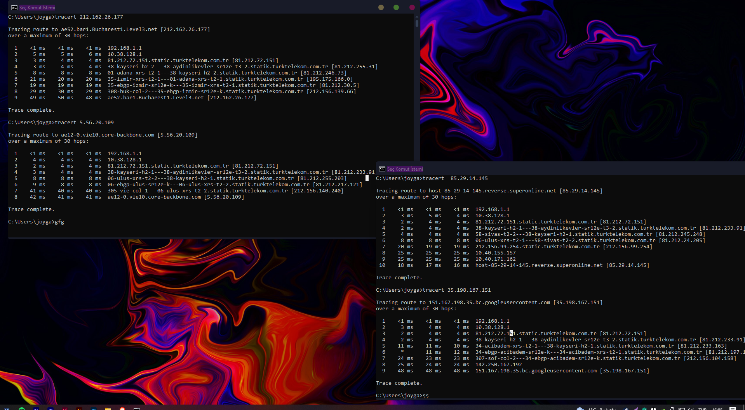Click the hop address '10.40.155.157'

pyautogui.click(x=496, y=253)
